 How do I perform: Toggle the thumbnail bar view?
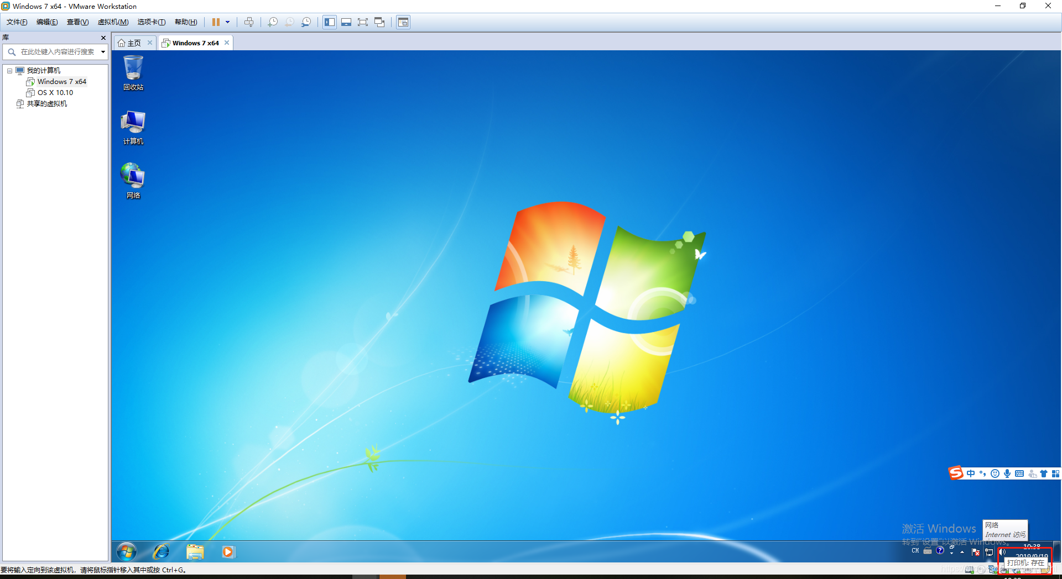click(346, 22)
